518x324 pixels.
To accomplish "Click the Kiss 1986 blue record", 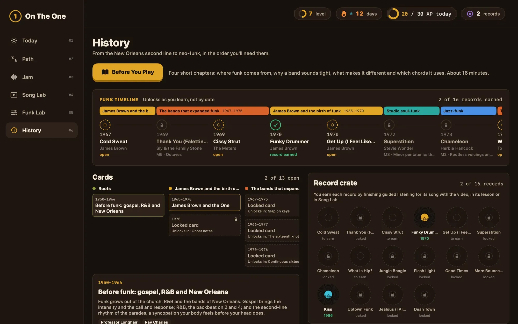I will tap(328, 294).
